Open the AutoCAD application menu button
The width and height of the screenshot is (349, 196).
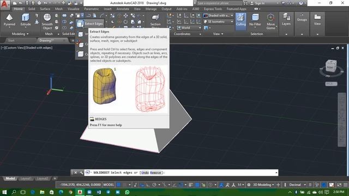[x=5, y=4]
